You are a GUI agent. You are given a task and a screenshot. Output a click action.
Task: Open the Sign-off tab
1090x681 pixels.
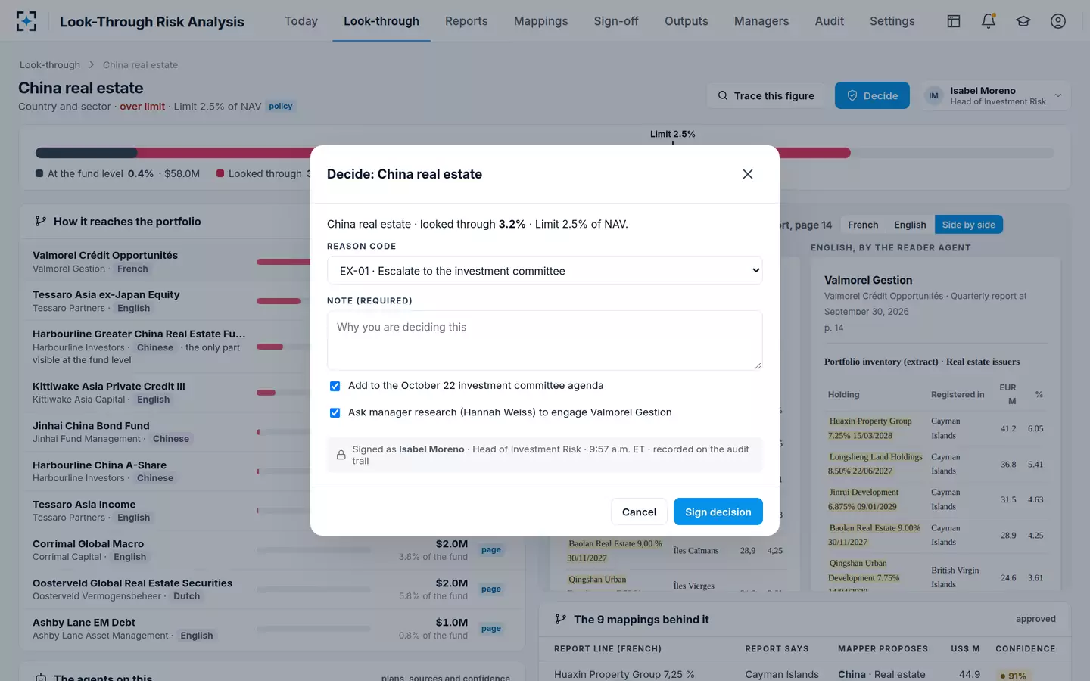(616, 21)
